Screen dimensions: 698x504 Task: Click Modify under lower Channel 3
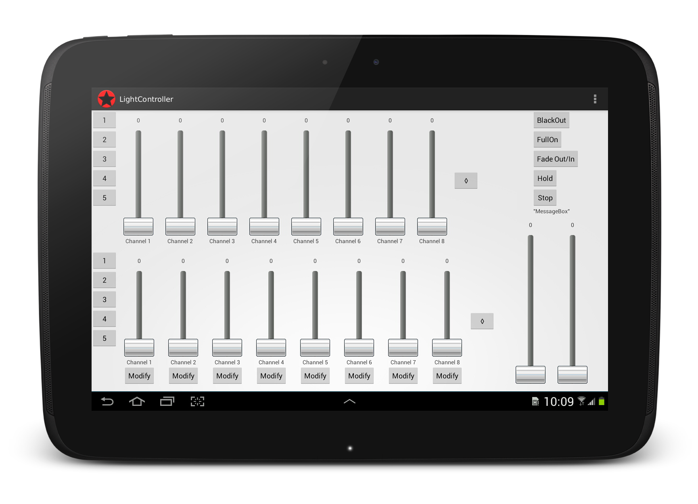227,376
